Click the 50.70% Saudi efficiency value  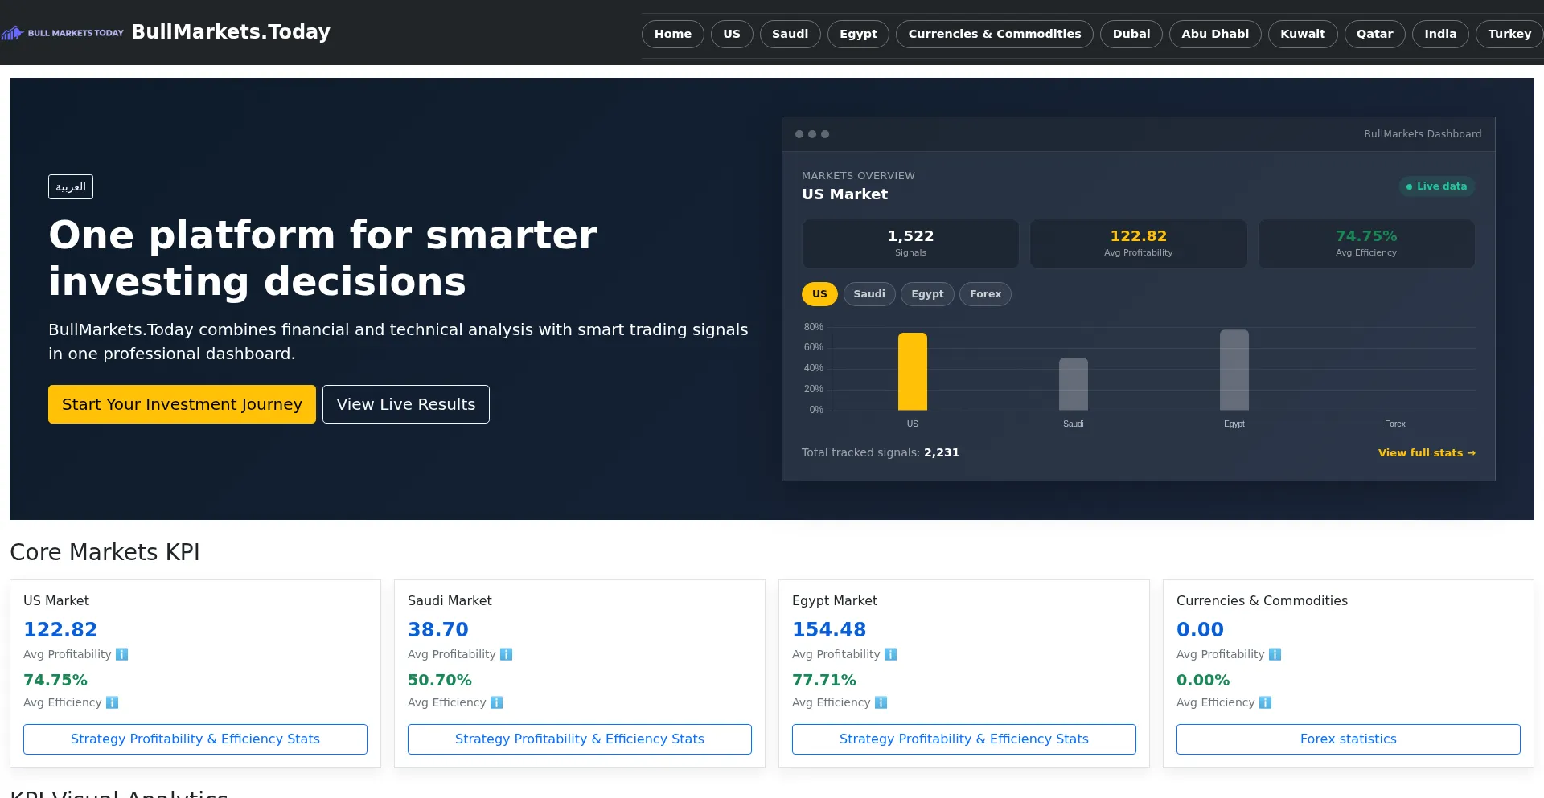440,680
